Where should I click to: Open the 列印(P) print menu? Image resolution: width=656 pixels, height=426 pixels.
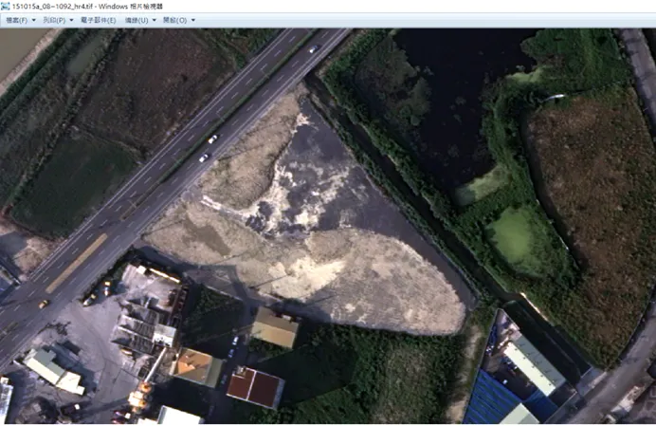[55, 20]
